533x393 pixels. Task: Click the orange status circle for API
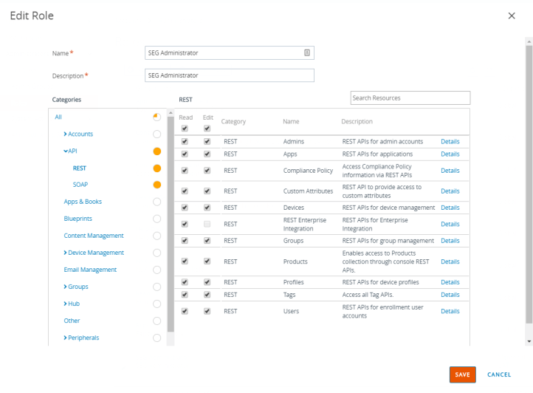tap(157, 151)
